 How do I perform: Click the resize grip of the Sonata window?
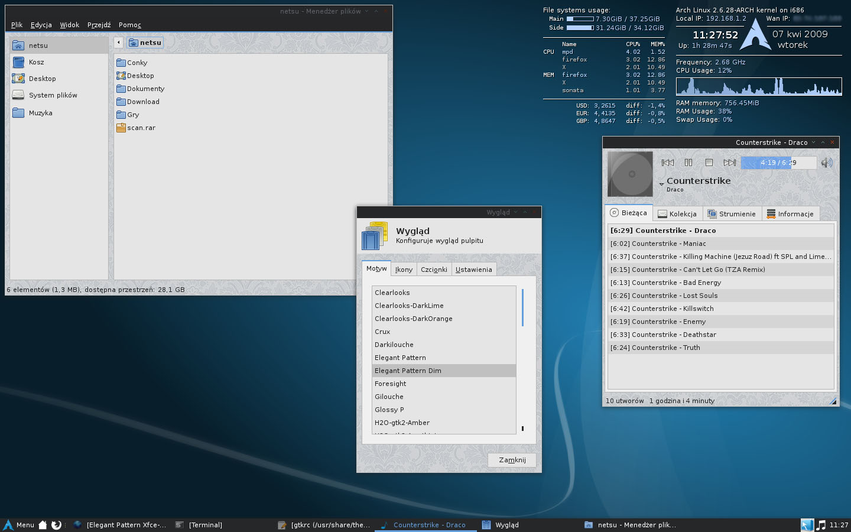point(833,401)
